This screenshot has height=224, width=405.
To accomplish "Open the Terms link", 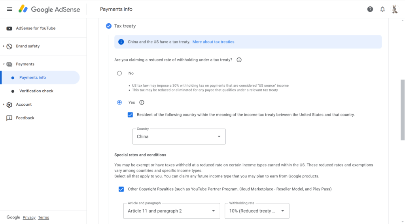I will click(44, 218).
